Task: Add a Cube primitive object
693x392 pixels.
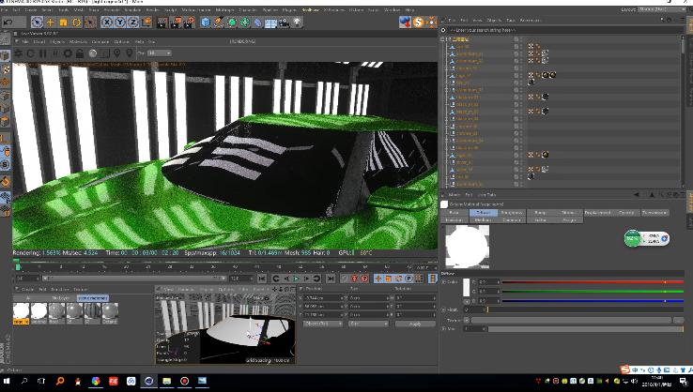Action: coord(206,23)
